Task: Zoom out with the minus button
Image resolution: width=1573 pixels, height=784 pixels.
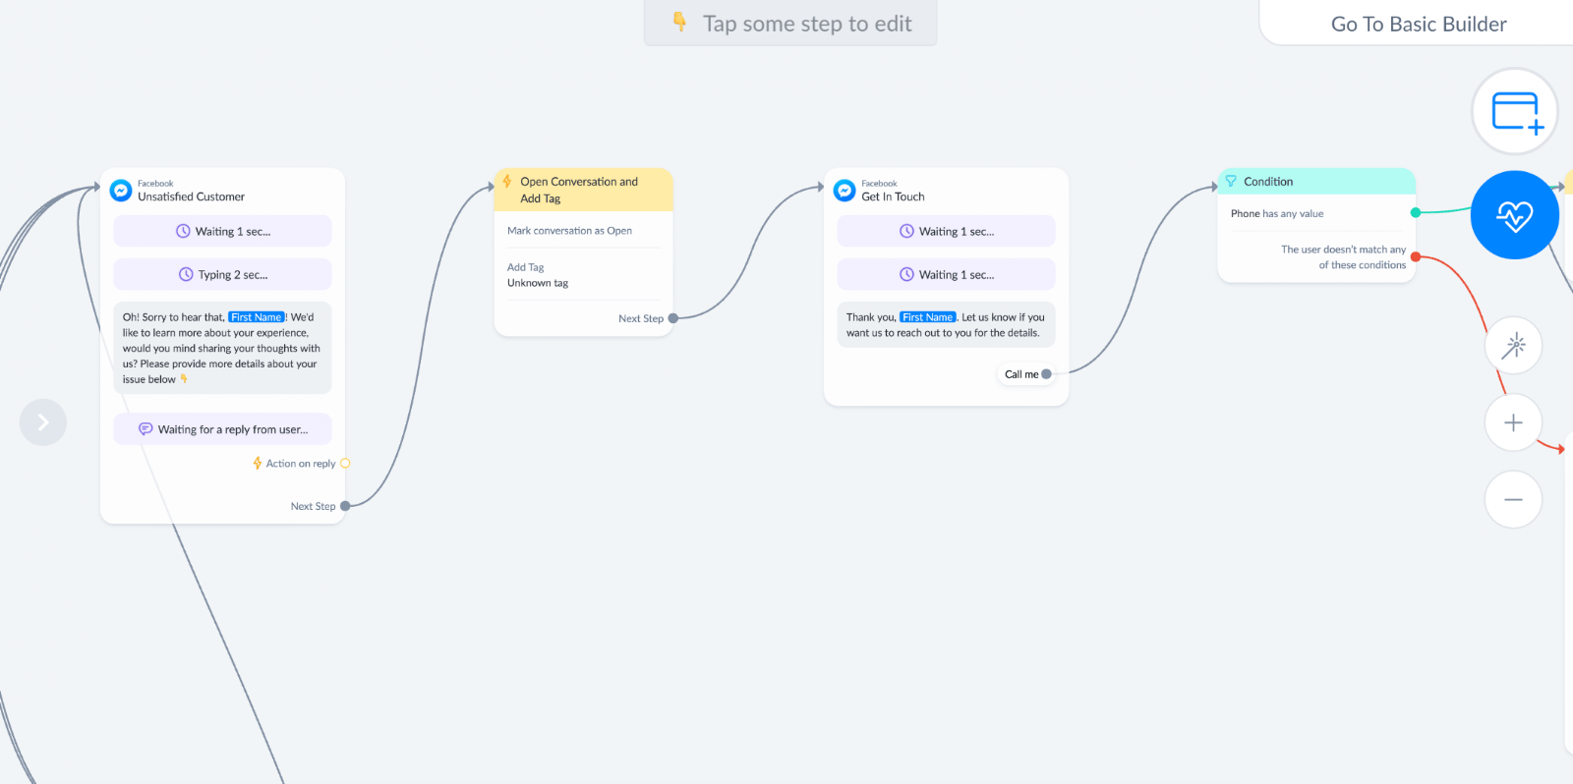Action: tap(1513, 499)
